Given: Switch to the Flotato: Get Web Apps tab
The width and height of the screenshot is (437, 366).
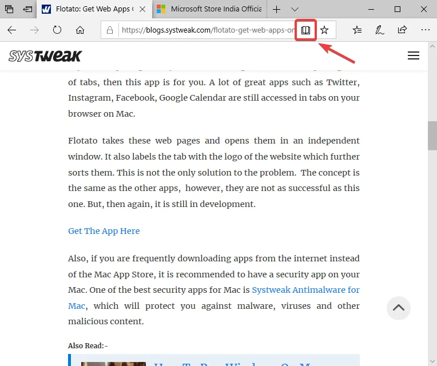Looking at the screenshot, I should (x=94, y=9).
